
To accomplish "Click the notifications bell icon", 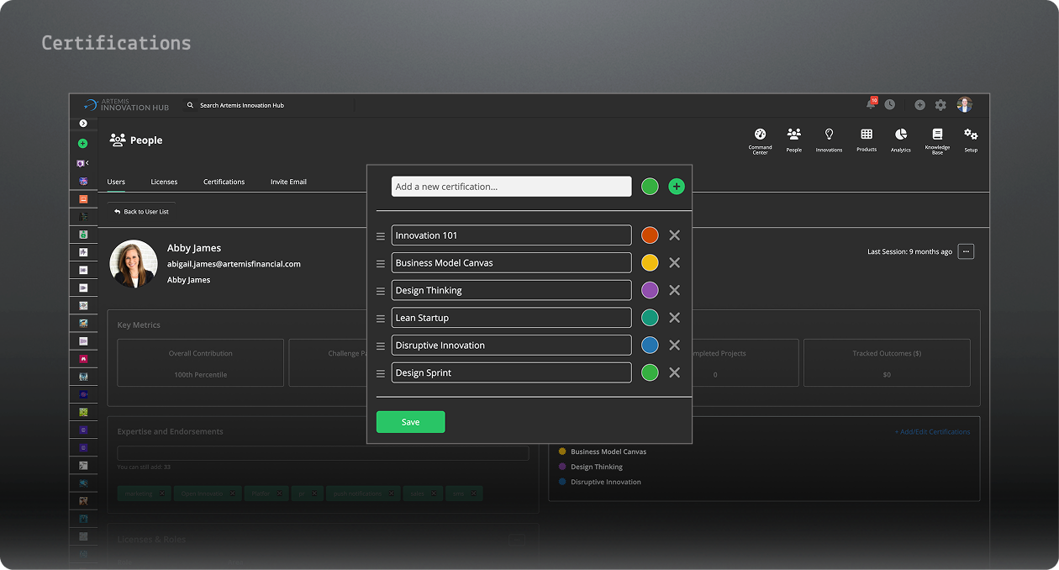I will tap(871, 104).
